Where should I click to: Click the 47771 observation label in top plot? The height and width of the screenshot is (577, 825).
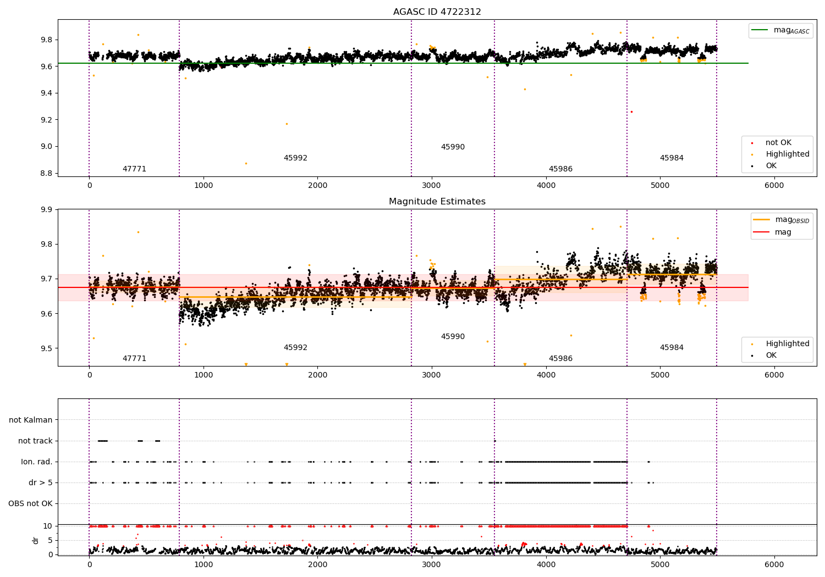[134, 169]
